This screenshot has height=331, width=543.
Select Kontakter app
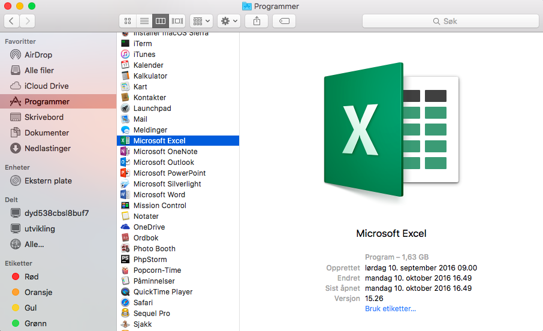pyautogui.click(x=178, y=97)
